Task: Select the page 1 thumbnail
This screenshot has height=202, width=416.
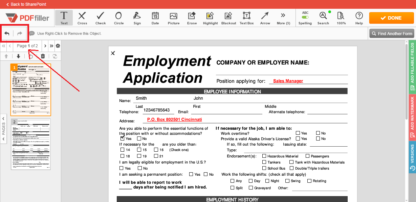Action: 31,90
